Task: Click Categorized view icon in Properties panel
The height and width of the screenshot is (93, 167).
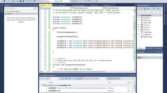Action: coord(138,58)
